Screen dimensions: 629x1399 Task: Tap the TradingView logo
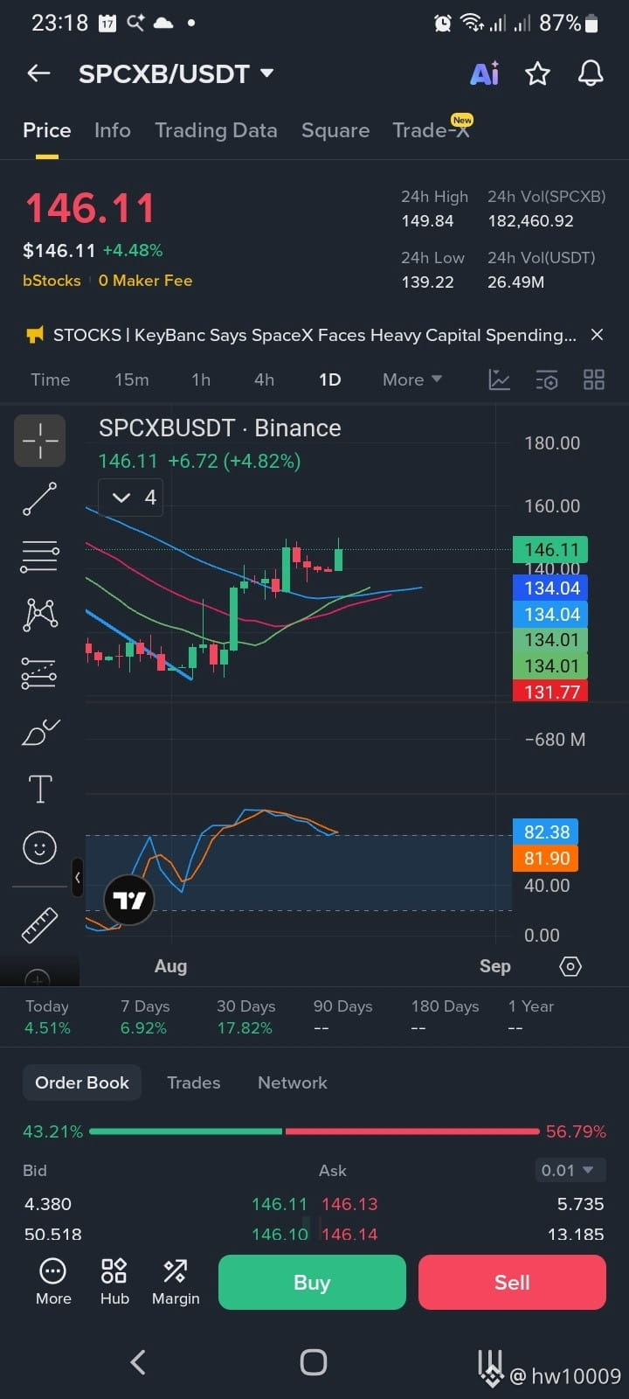(129, 900)
